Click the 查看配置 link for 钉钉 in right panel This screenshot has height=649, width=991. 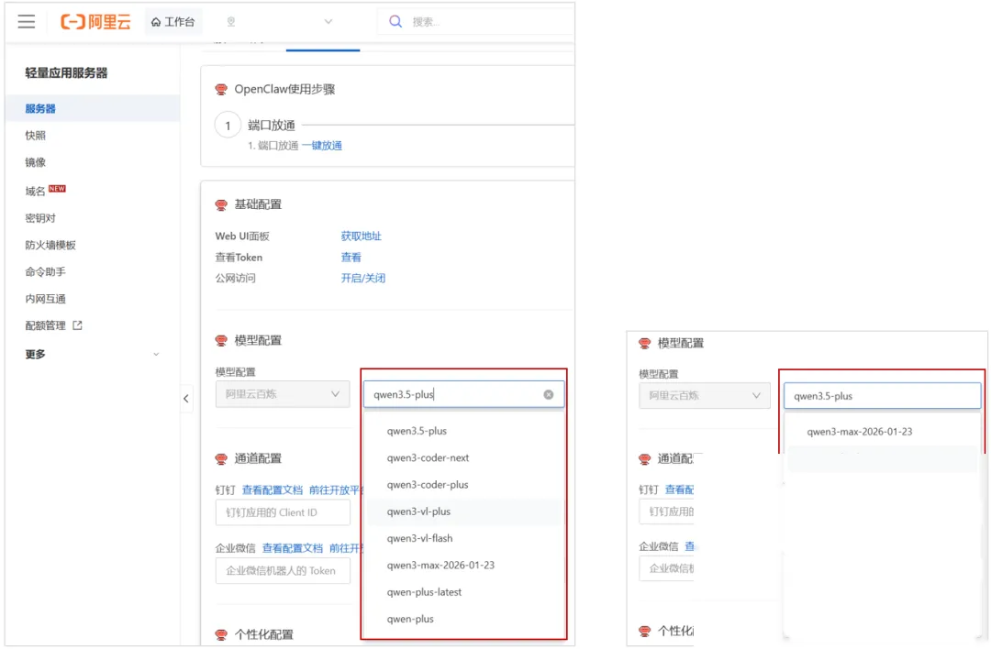[679, 489]
